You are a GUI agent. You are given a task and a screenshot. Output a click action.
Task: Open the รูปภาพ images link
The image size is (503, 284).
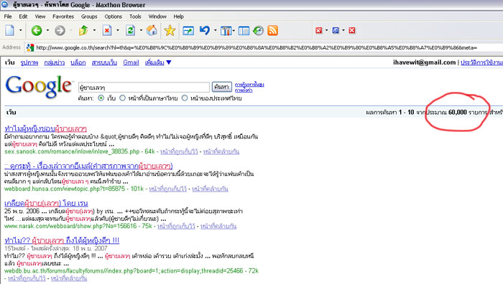[x=29, y=62]
